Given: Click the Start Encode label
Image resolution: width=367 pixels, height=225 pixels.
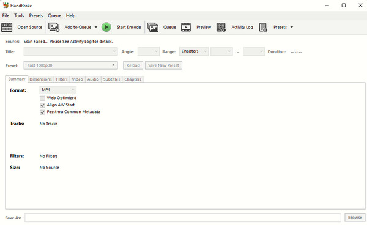Looking at the screenshot, I should coord(128,27).
